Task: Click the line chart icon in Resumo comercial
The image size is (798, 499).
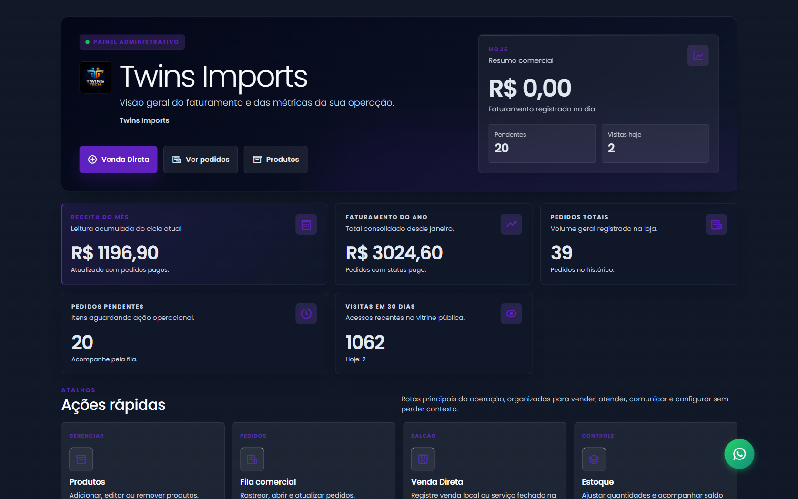Action: click(698, 56)
